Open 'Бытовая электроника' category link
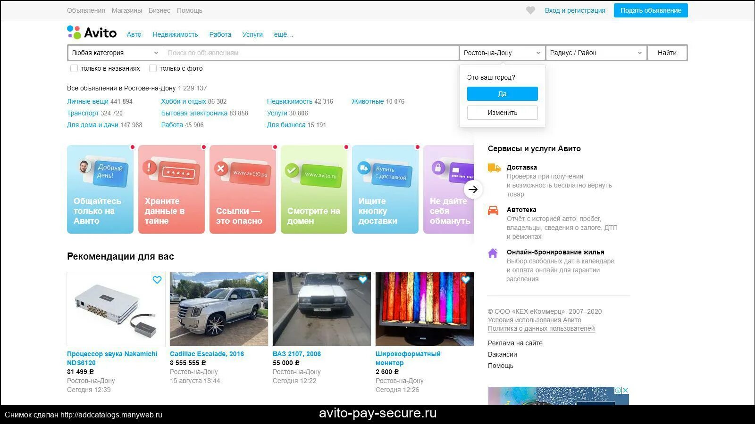 [x=194, y=113]
